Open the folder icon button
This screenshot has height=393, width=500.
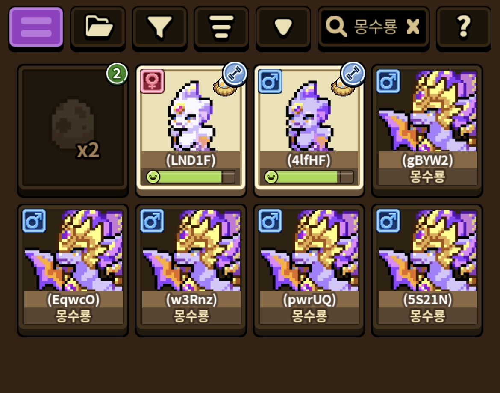[98, 28]
